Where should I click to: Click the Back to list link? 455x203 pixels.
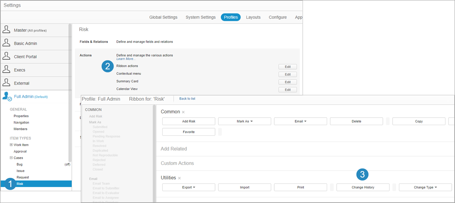[187, 99]
